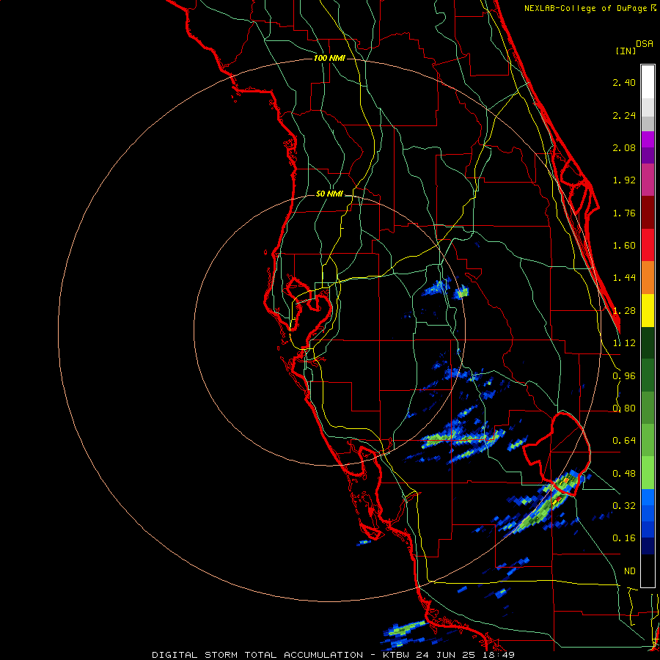Click the 1.44 legend value
This screenshot has width=660, height=660.
point(624,278)
